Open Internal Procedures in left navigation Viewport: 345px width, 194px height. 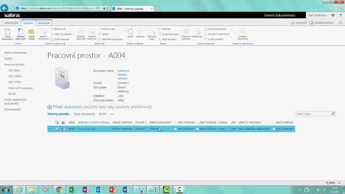[x=20, y=88]
